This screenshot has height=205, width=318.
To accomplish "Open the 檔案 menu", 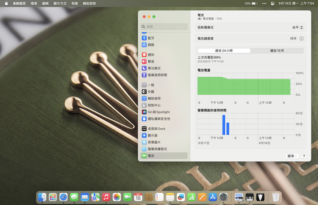I will [x=34, y=4].
